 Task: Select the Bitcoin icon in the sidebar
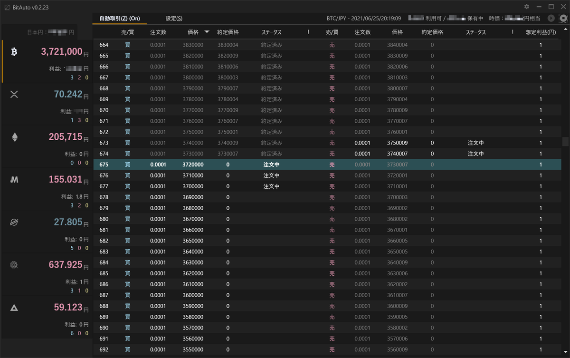pos(14,51)
